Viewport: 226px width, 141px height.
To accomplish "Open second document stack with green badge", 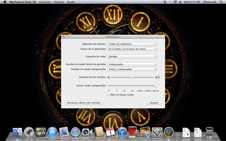I will 197,132.
